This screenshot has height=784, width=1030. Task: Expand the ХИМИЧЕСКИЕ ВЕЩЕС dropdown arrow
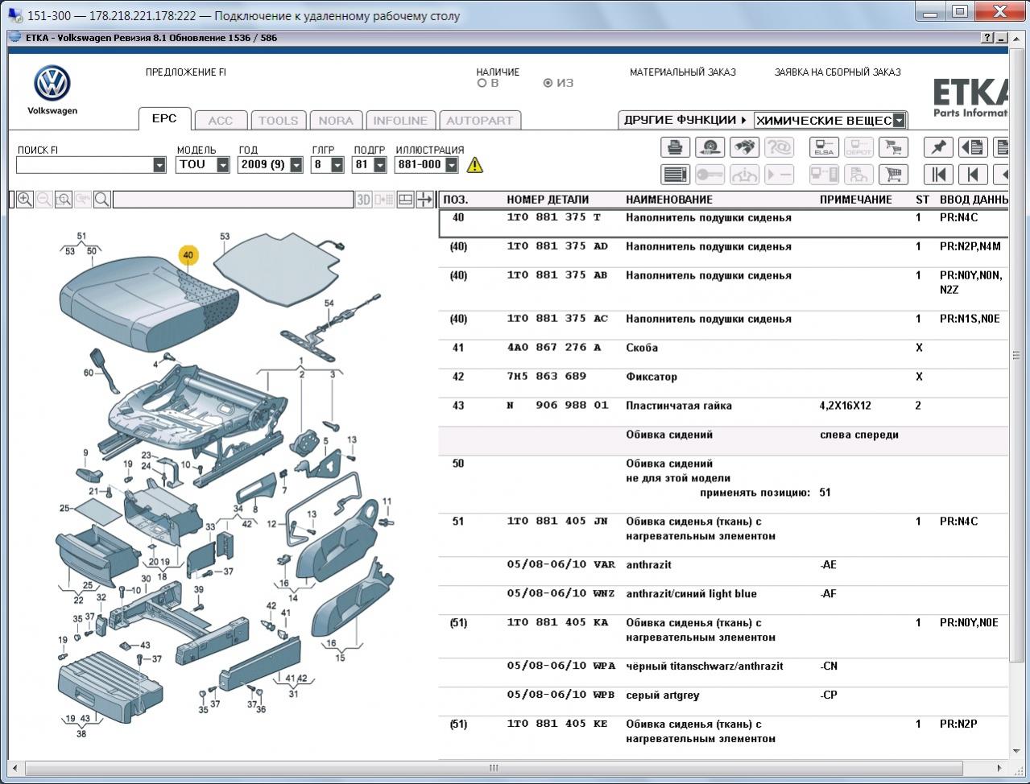(x=899, y=121)
